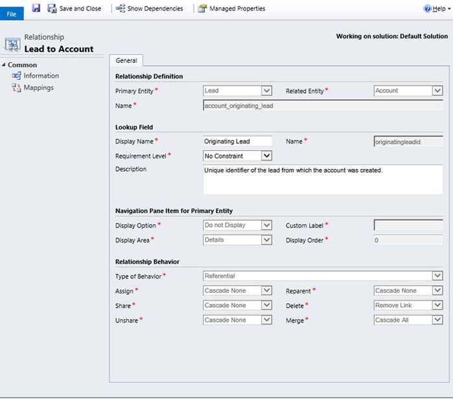This screenshot has width=453, height=399.
Task: Open the Primary Entity dropdown
Action: (266, 91)
